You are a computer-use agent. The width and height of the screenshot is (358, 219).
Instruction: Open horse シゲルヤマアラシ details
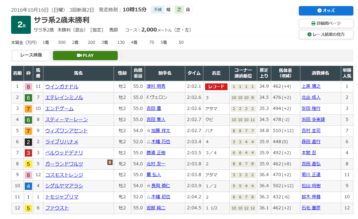[x=64, y=186]
